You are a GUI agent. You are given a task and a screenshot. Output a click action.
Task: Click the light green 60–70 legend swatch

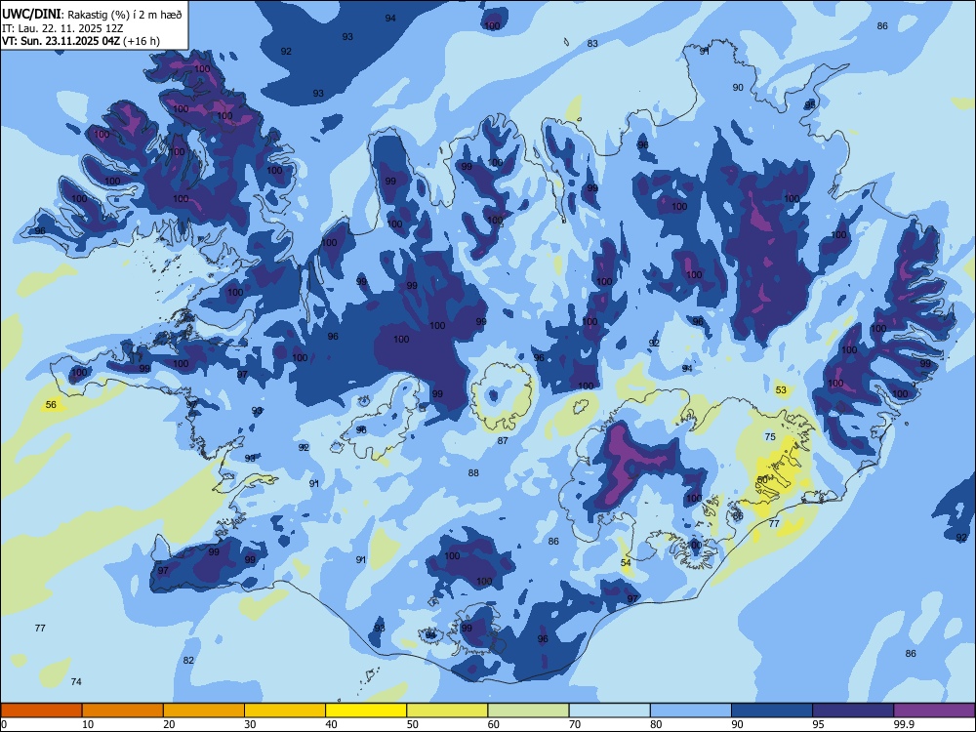pos(528,711)
